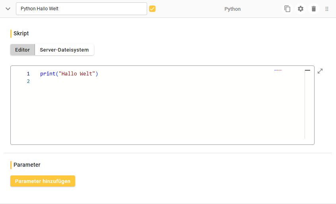
Task: Delete the step using the trash icon
Action: (x=314, y=9)
